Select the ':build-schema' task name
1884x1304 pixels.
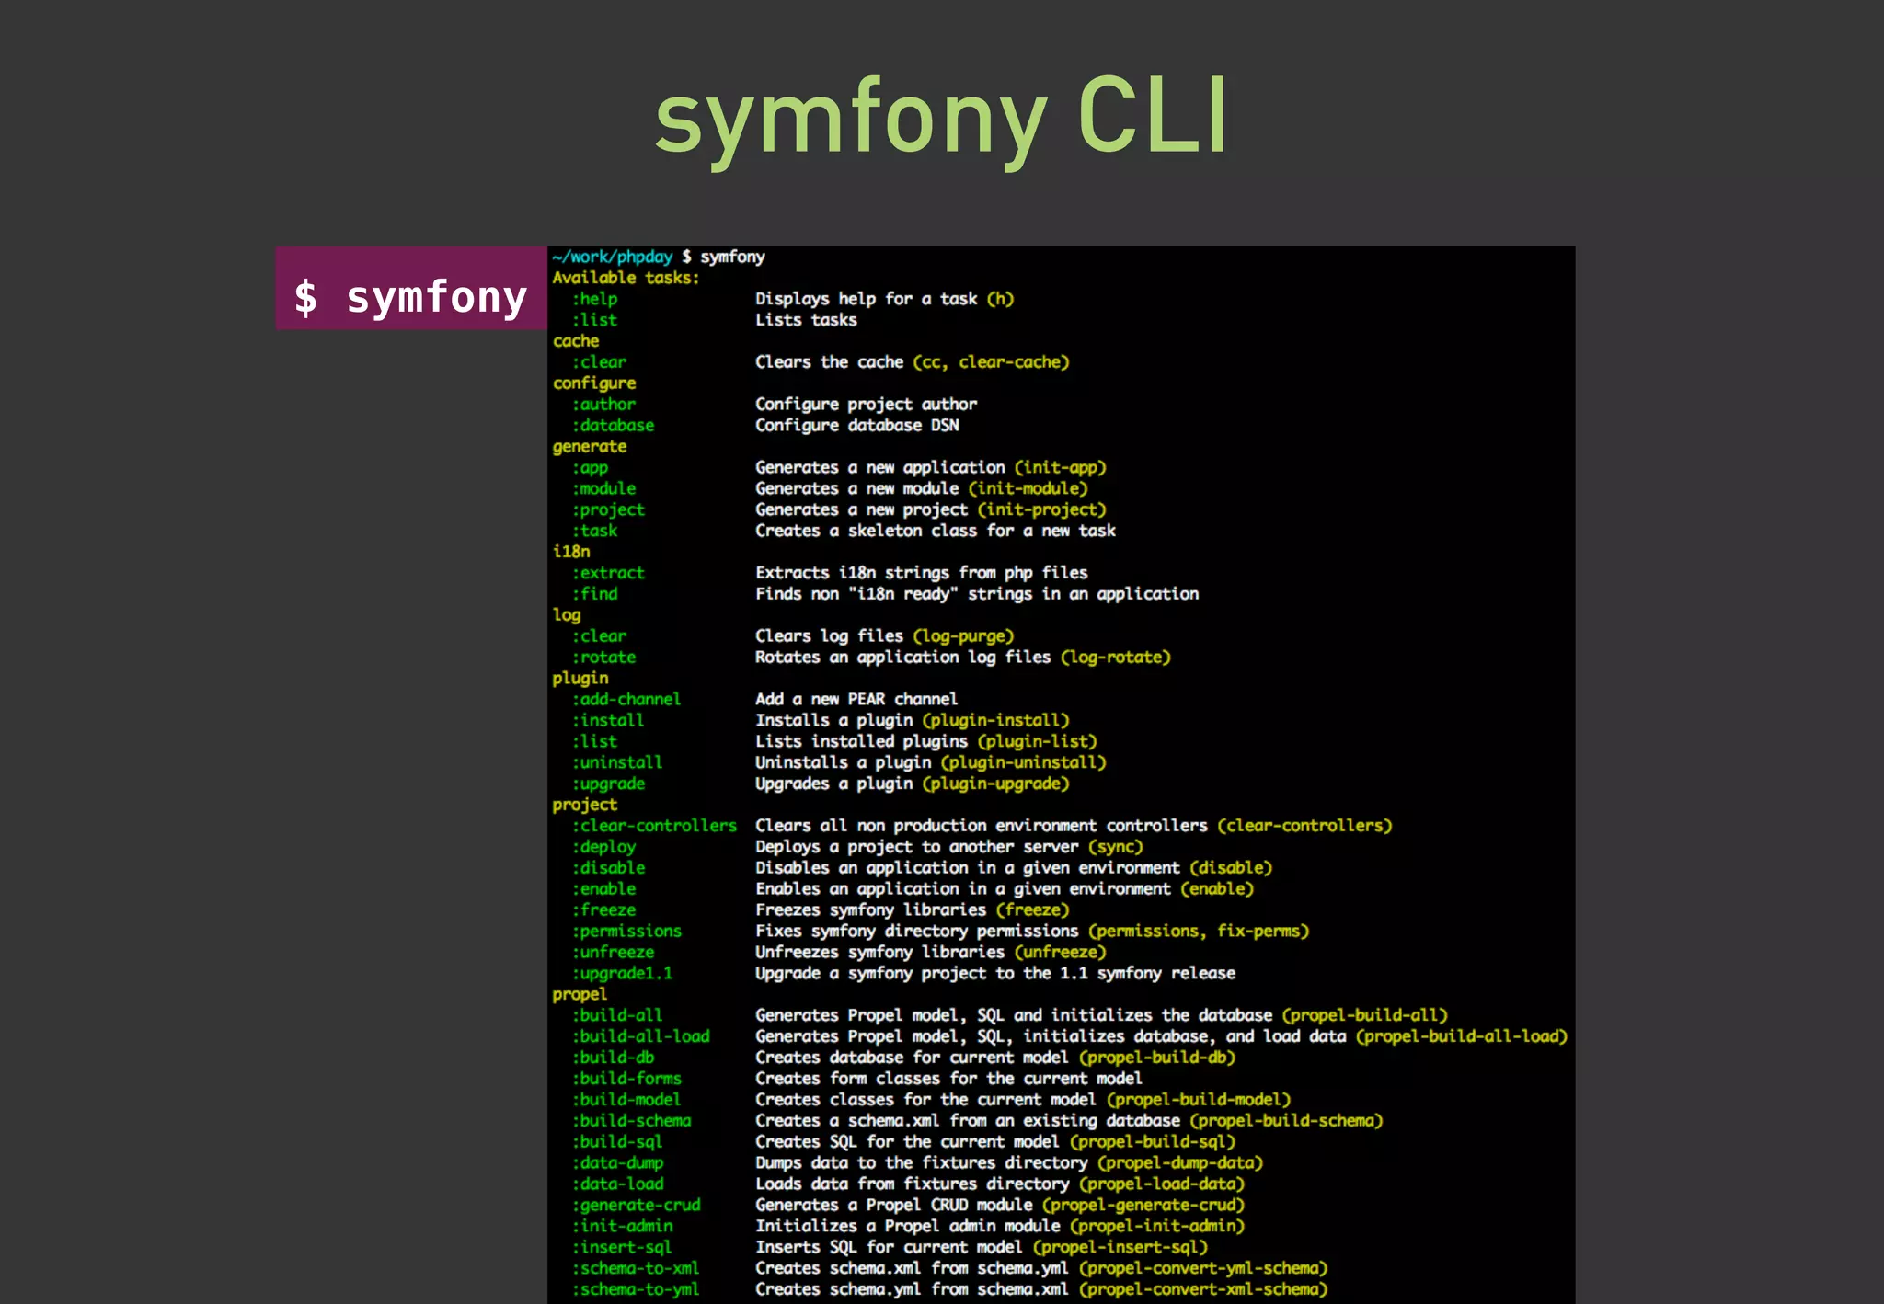[x=631, y=1121]
